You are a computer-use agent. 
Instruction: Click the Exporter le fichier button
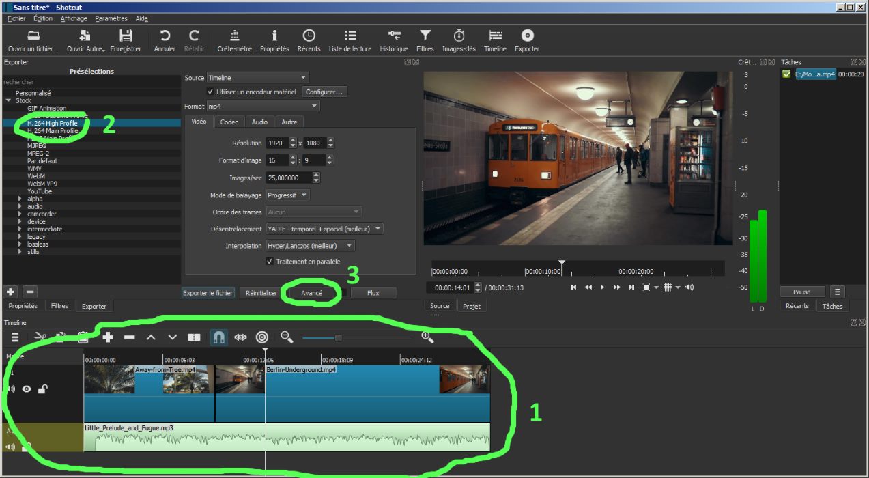coord(208,293)
